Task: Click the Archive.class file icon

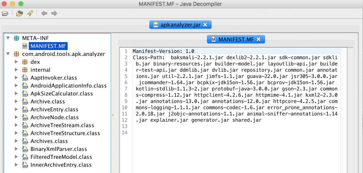Action: 25,101
